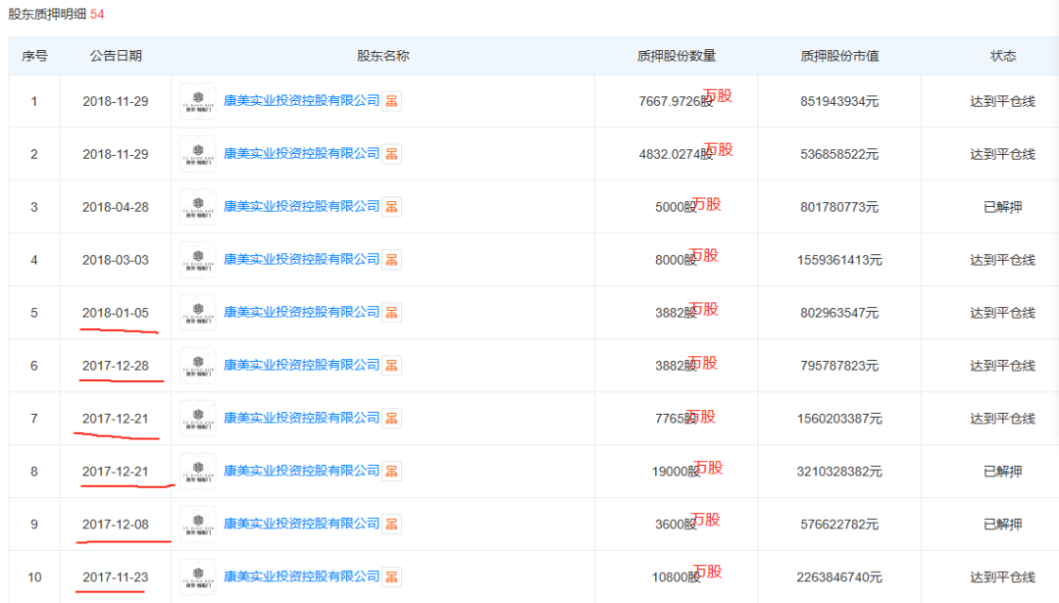
Task: Click the market value 576622782元
Action: tap(839, 524)
